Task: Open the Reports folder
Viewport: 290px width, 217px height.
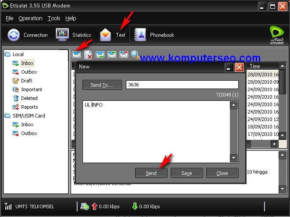Action: pyautogui.click(x=29, y=107)
